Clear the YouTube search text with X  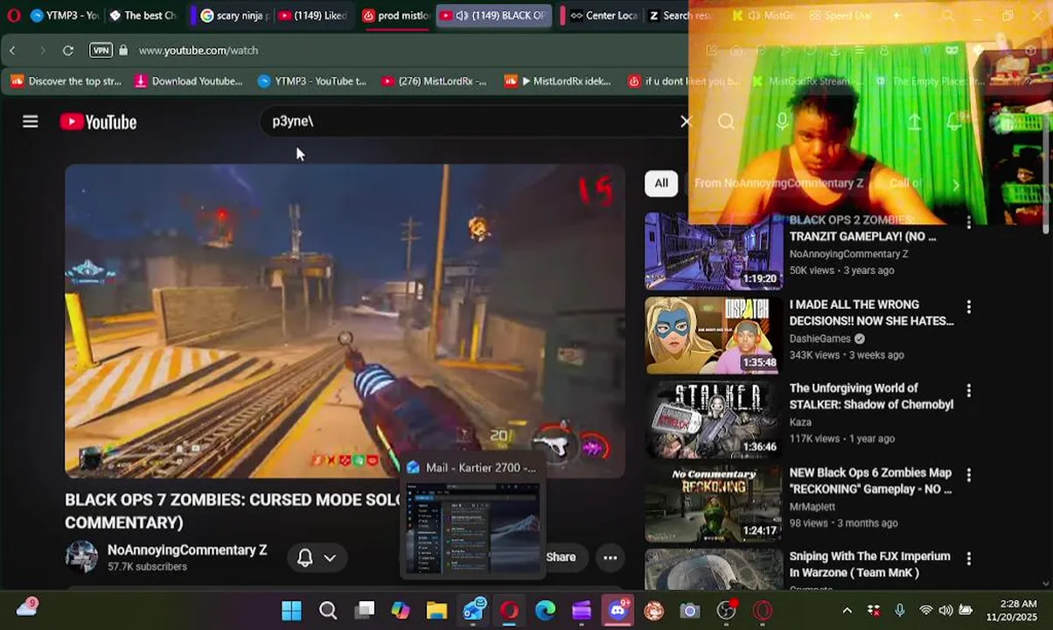click(x=686, y=122)
